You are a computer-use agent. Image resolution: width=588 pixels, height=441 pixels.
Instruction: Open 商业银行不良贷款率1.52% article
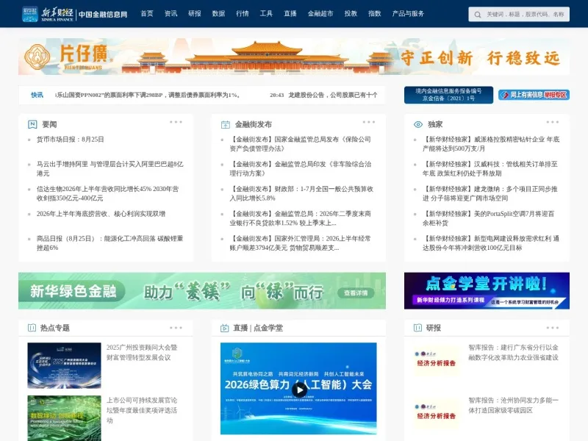coord(301,218)
